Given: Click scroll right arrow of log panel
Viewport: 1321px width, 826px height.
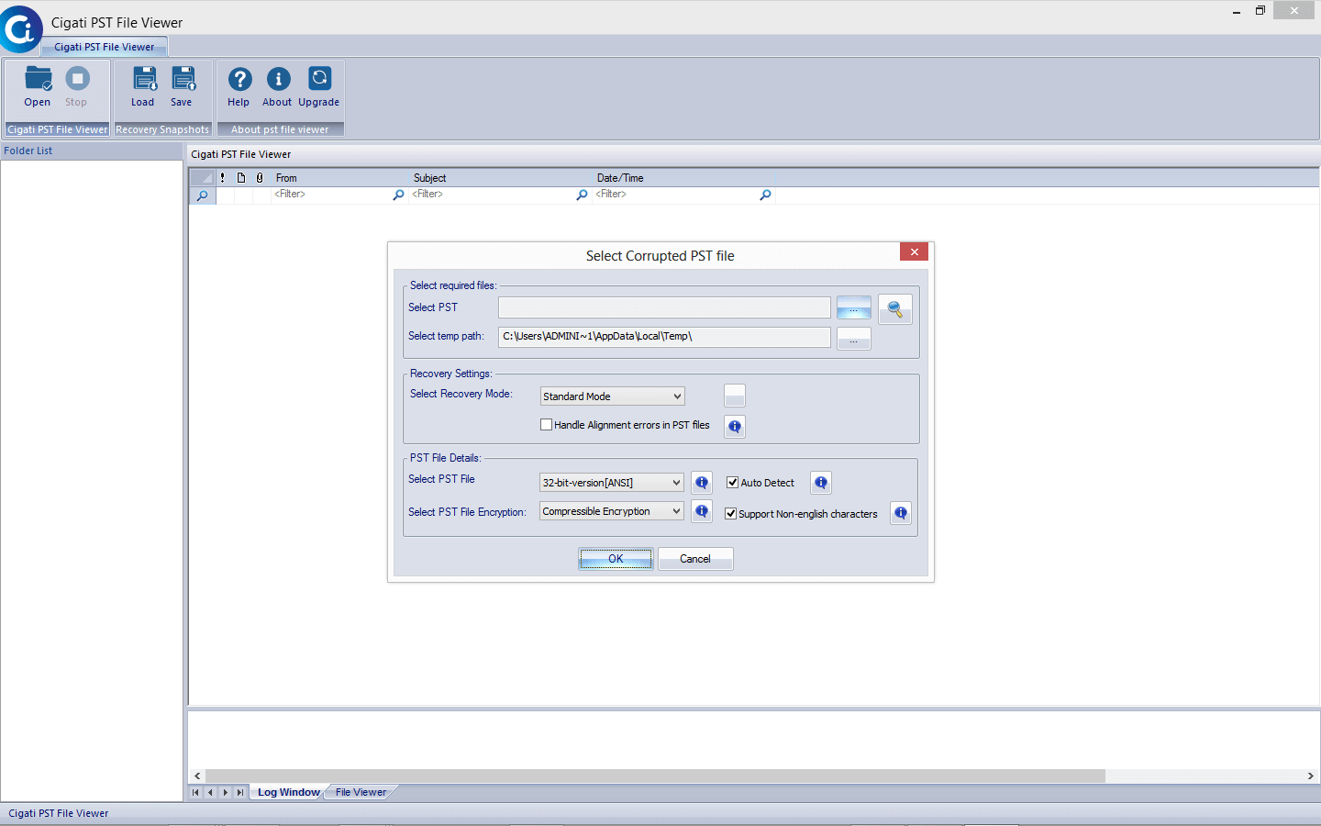Looking at the screenshot, I should coord(1310,776).
